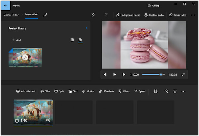Open 3D effects editor
The height and width of the screenshot is (136, 199).
tap(106, 91)
